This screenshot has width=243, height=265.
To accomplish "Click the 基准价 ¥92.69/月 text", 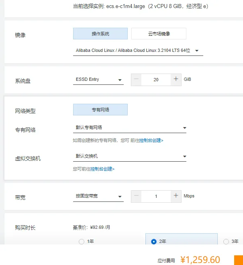I will pos(92,228).
